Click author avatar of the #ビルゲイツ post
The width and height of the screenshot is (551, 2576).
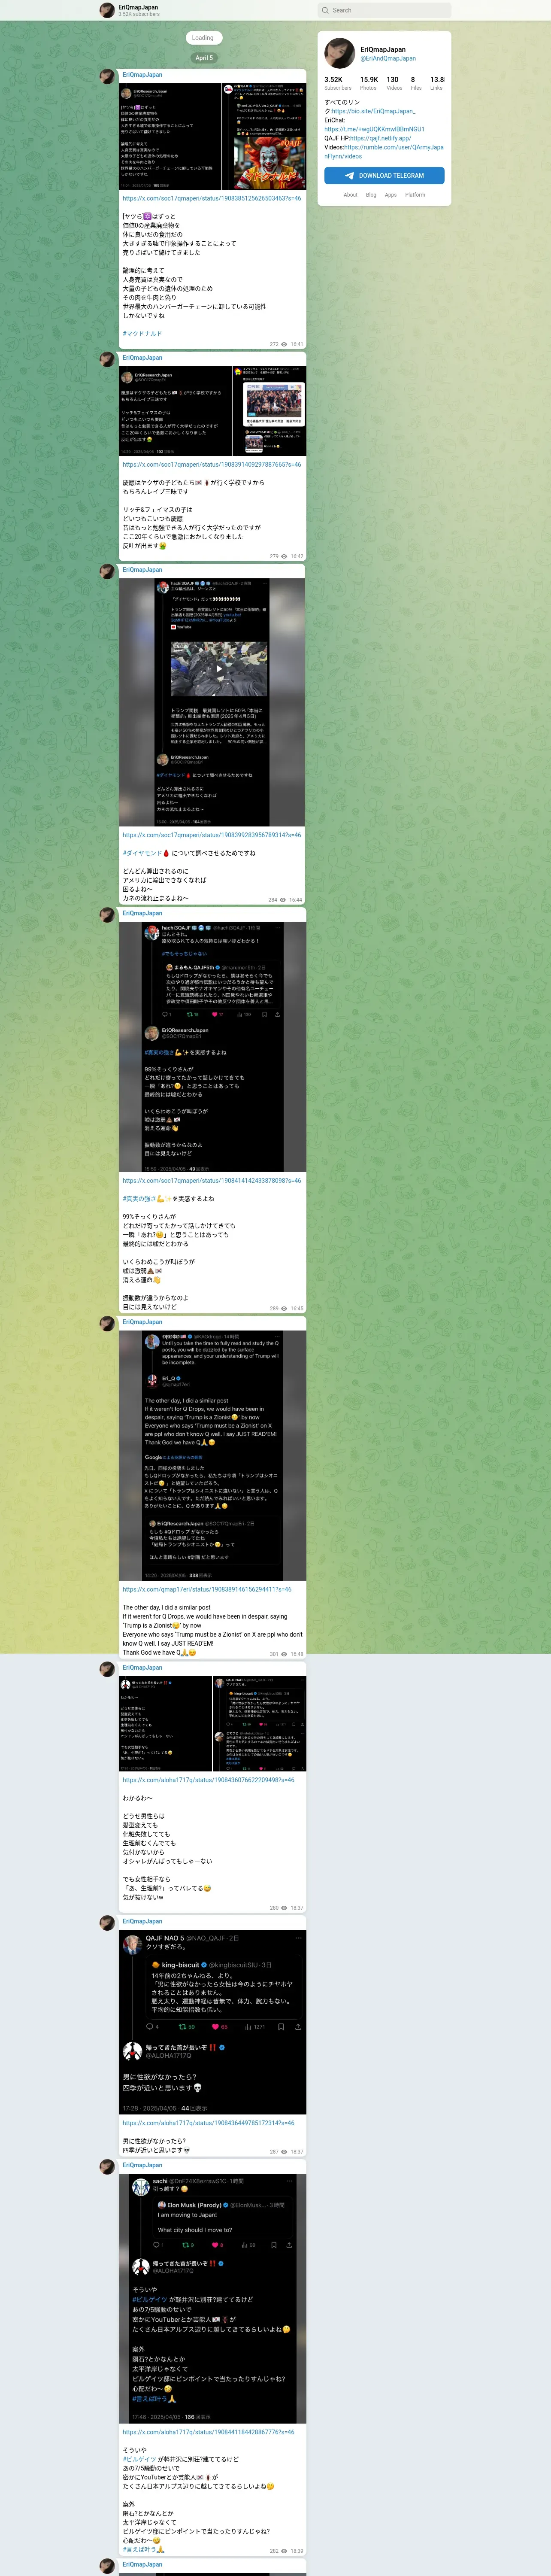tap(107, 2166)
